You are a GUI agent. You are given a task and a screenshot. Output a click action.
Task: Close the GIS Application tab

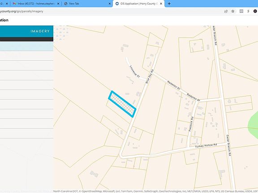click(161, 4)
